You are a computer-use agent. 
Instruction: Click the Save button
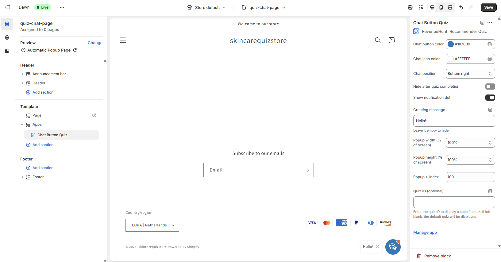point(488,7)
